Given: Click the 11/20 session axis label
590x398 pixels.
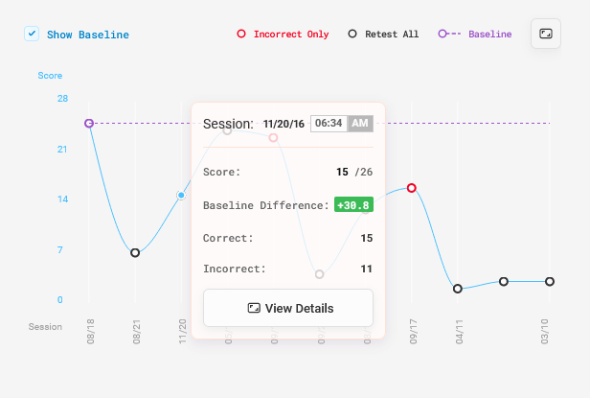Looking at the screenshot, I should 183,331.
